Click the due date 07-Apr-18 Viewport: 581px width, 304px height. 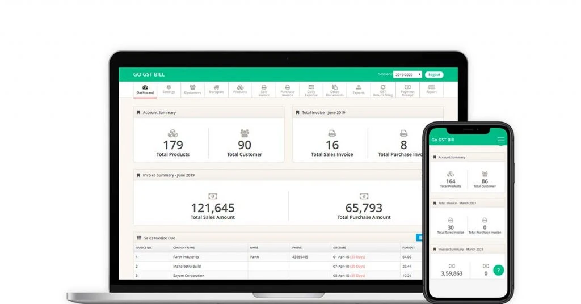(341, 266)
